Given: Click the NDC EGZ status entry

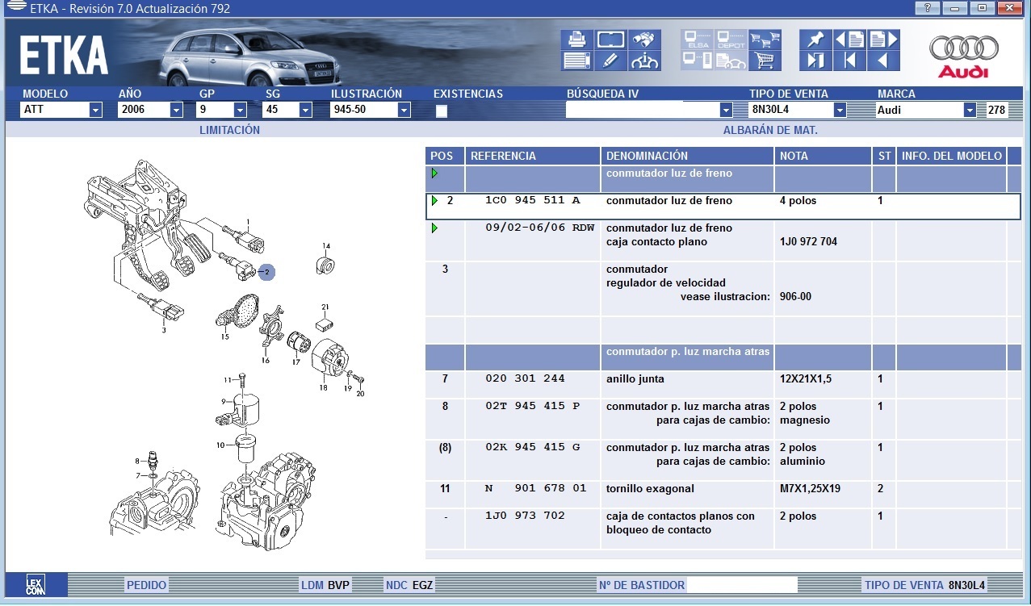Looking at the screenshot, I should 409,585.
